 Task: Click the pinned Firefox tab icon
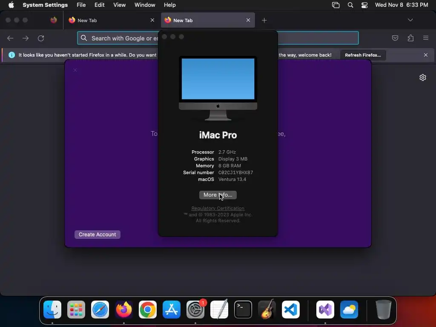54,20
